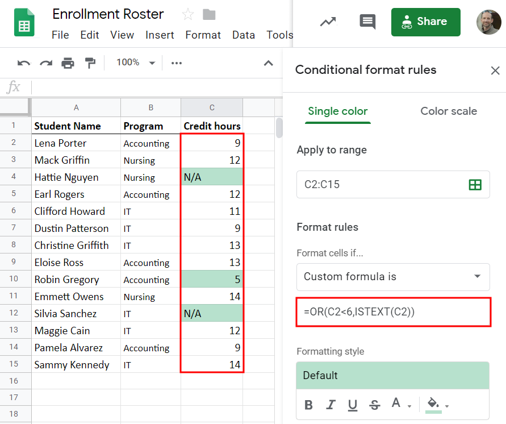Image resolution: width=506 pixels, height=424 pixels.
Task: Expand the text color dropdown arrow
Action: coord(409,406)
